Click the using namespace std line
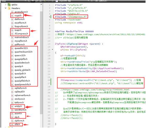The height and width of the screenshot is (128, 146). (x=69, y=23)
